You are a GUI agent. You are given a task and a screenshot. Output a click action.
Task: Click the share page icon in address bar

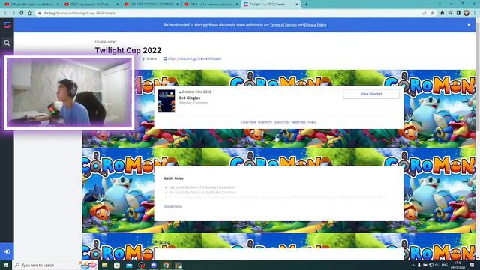pyautogui.click(x=424, y=13)
